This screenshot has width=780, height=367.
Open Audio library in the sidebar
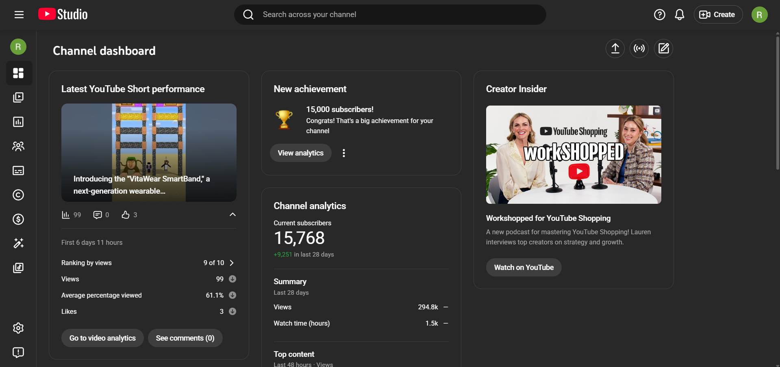point(18,268)
